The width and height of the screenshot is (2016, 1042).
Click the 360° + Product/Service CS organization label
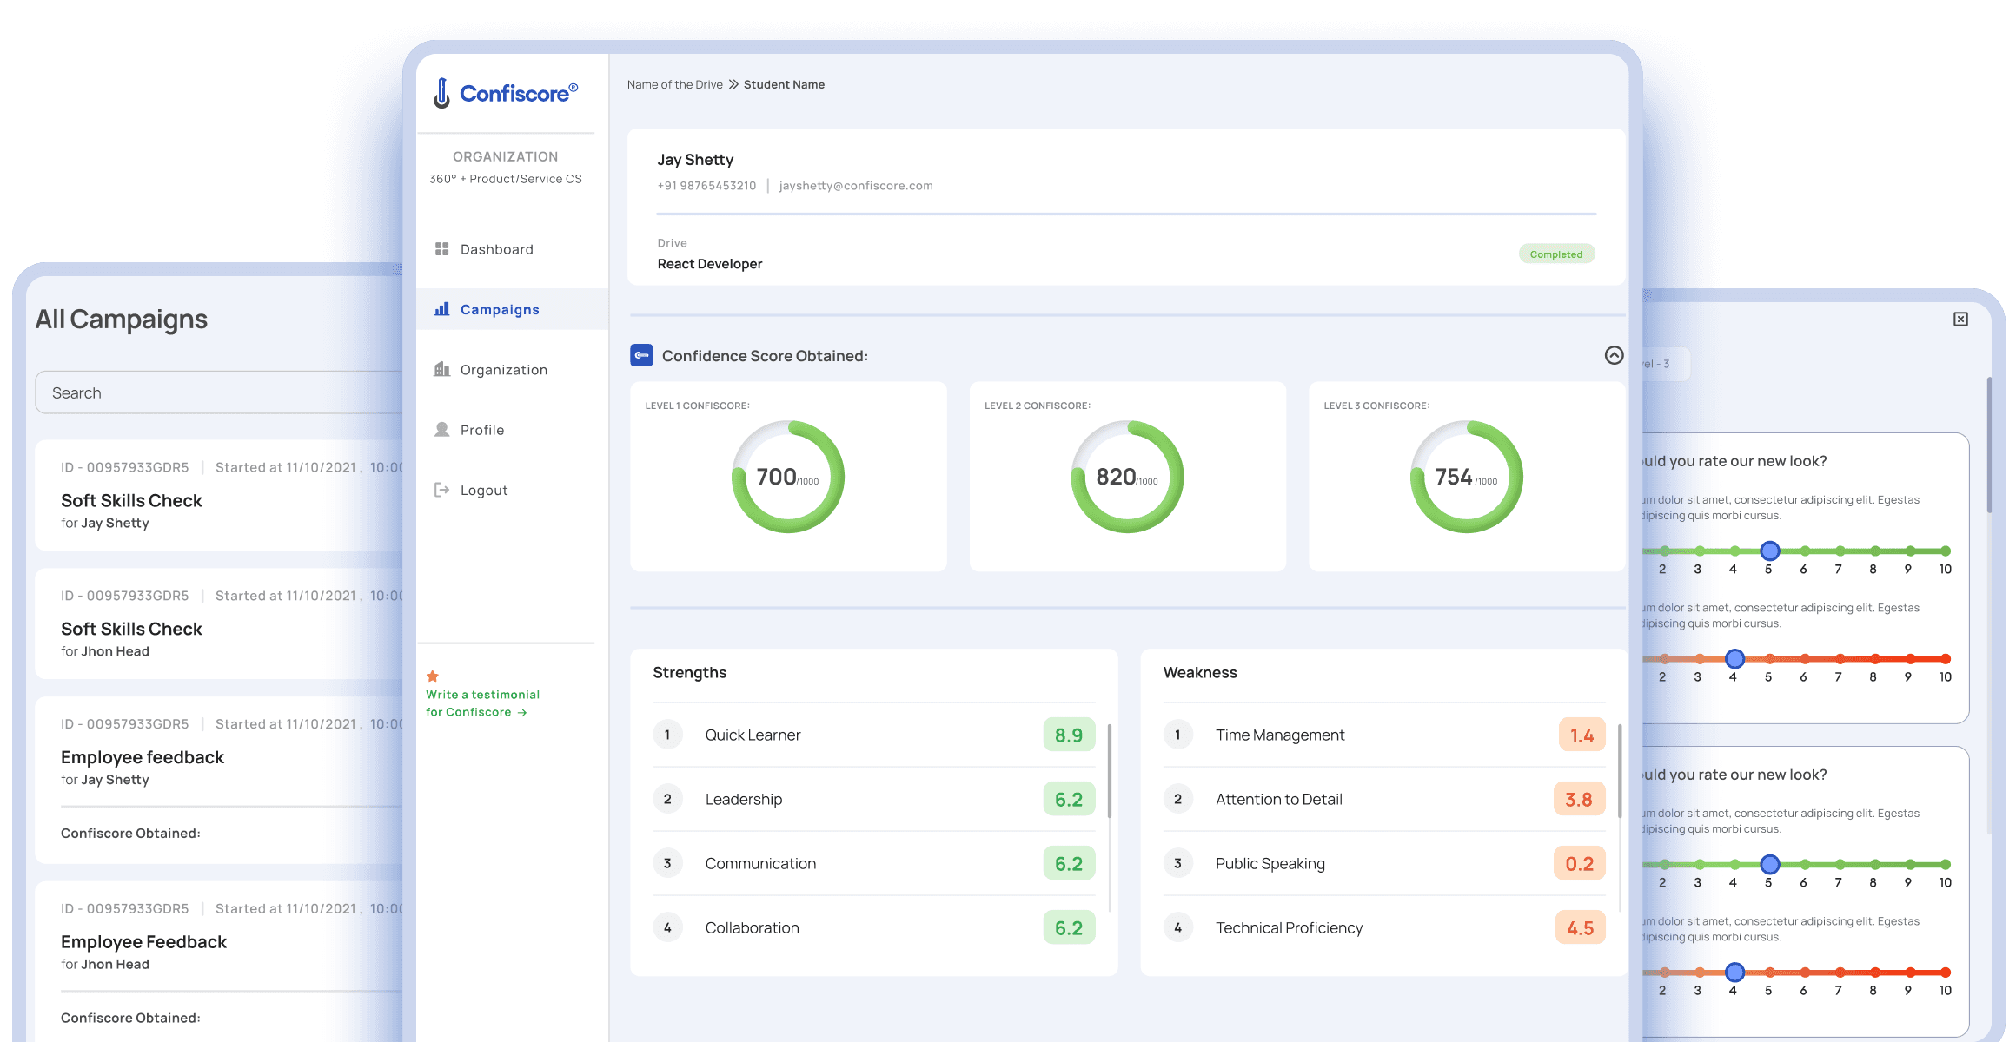(506, 179)
